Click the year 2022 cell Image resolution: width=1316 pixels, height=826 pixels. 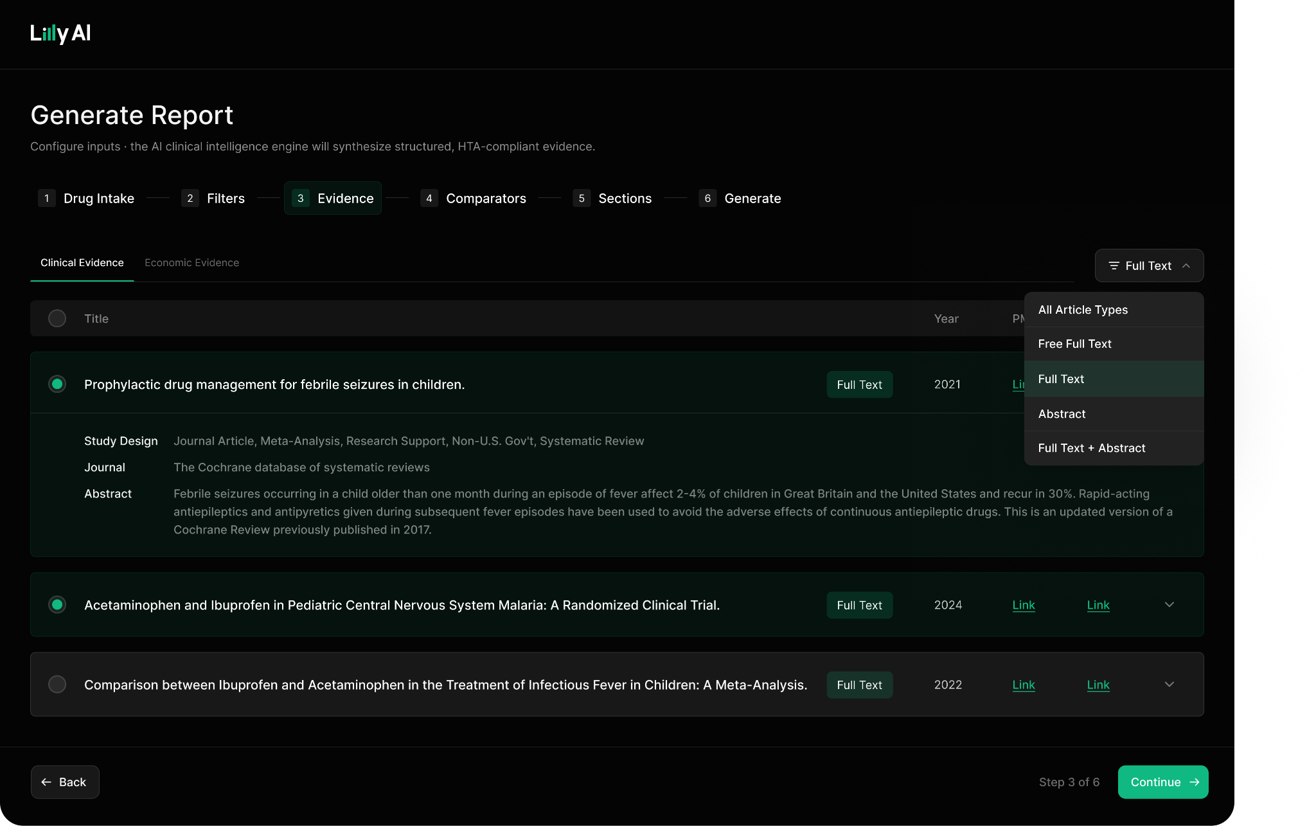[x=948, y=685]
